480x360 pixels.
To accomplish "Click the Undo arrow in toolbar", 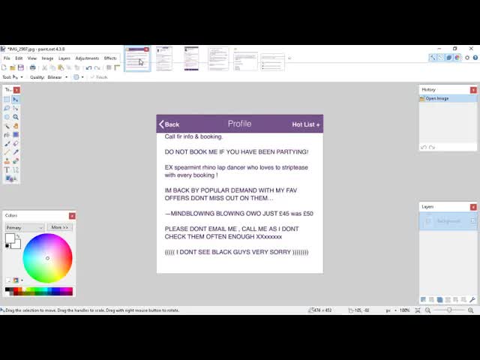I will [x=88, y=67].
